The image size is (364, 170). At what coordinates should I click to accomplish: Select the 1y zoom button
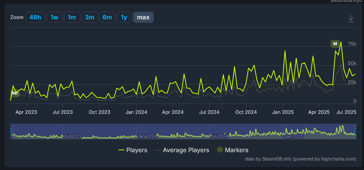coord(124,17)
